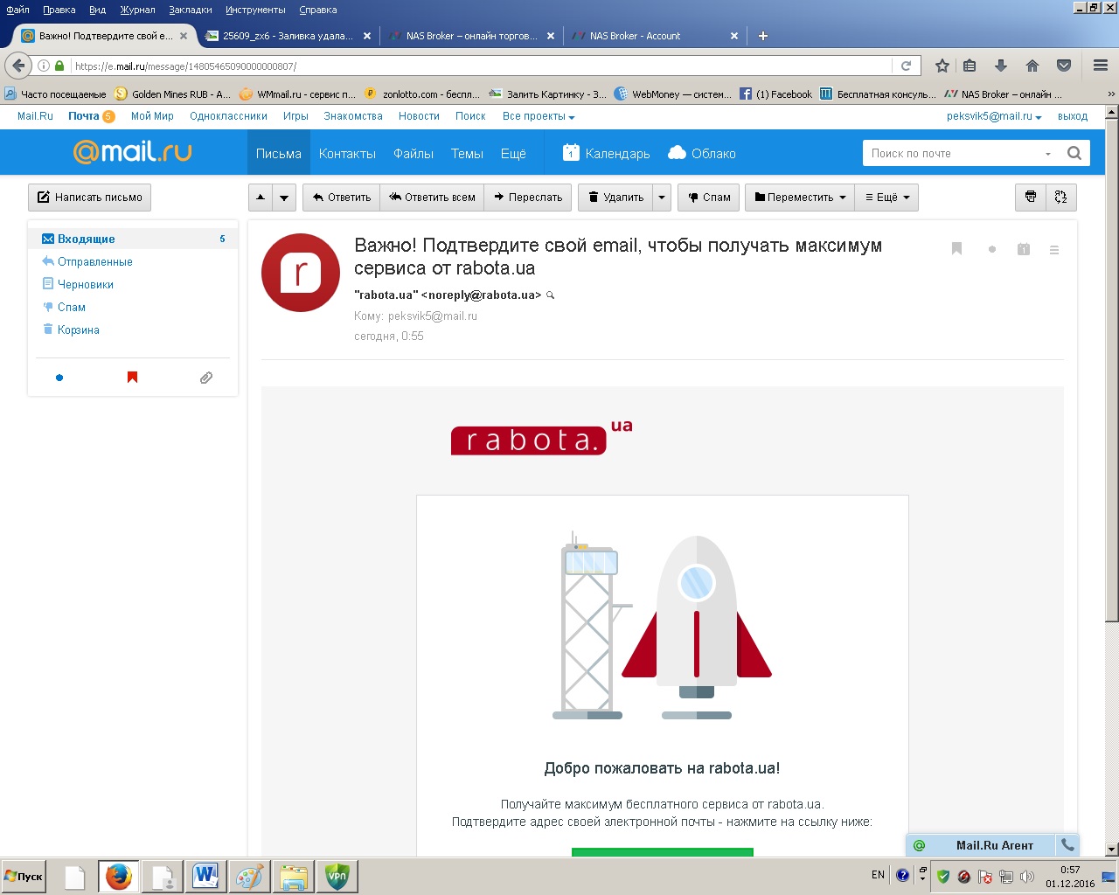Image resolution: width=1119 pixels, height=895 pixels.
Task: Mark the email as Спам in toolbar
Action: coord(709,197)
